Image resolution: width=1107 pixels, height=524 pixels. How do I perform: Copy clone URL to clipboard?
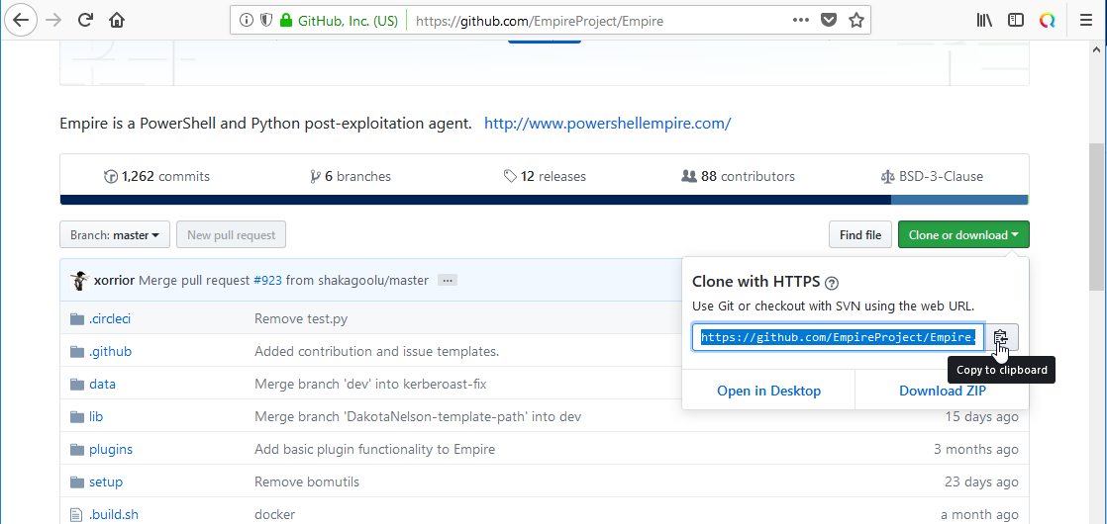coord(1002,338)
